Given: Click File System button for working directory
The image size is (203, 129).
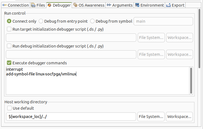Looking at the screenshot, I should pyautogui.click(x=151, y=116).
